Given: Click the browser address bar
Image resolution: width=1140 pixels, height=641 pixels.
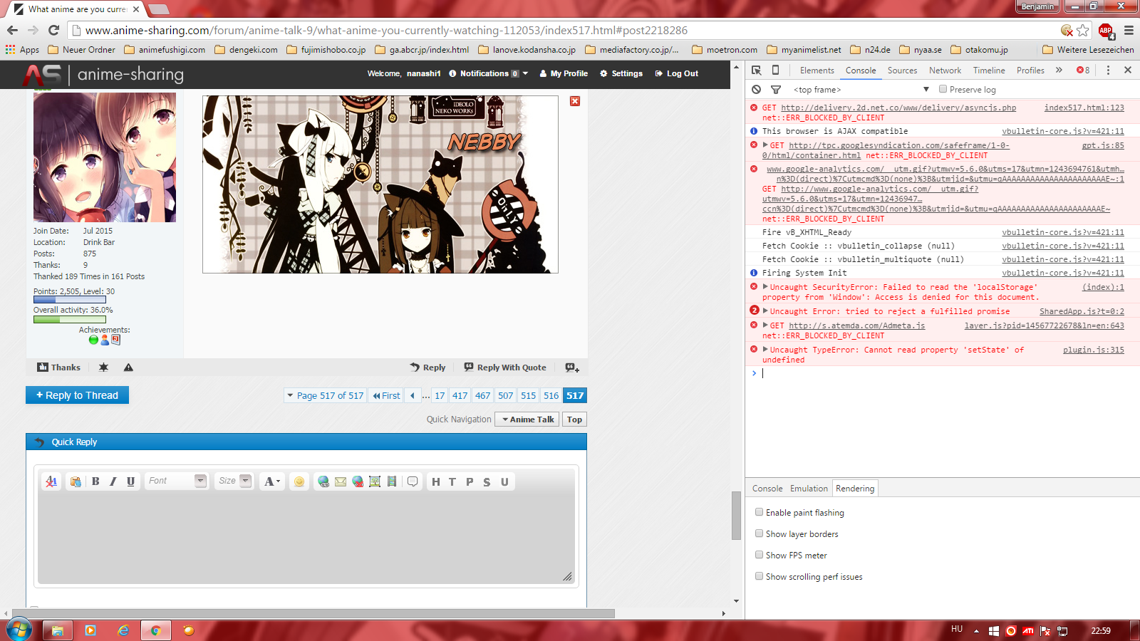Looking at the screenshot, I should pos(563,31).
